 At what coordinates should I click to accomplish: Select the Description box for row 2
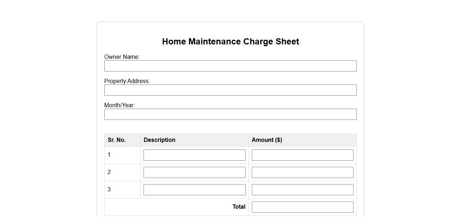(194, 173)
